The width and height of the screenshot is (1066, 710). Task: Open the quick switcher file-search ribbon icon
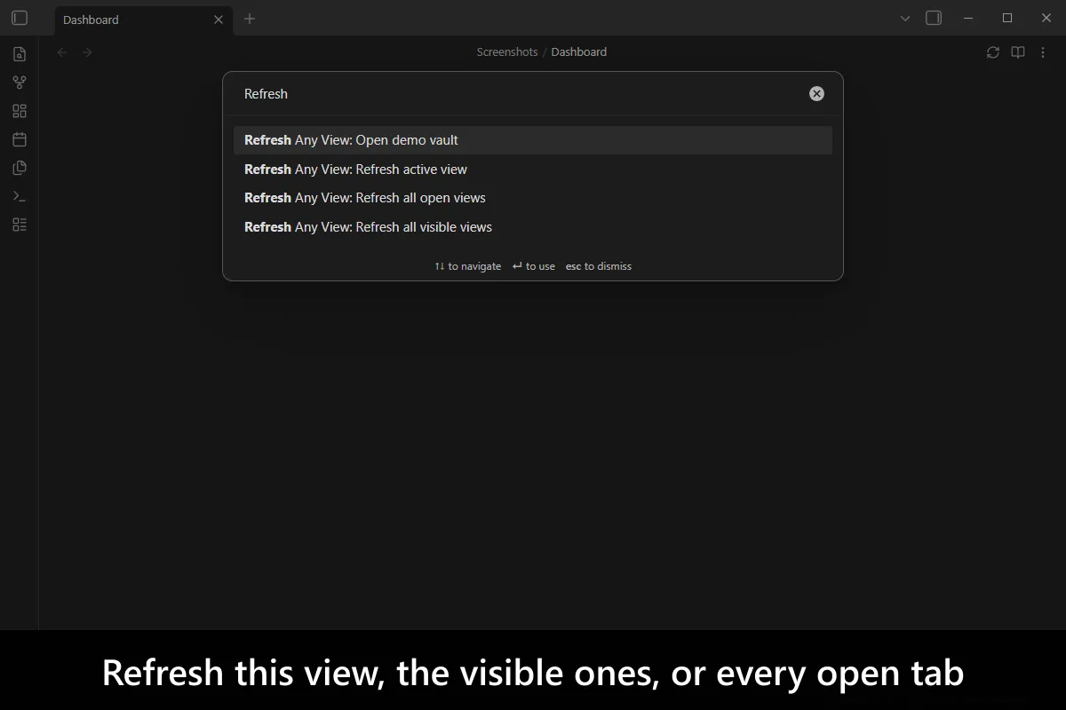pos(20,54)
